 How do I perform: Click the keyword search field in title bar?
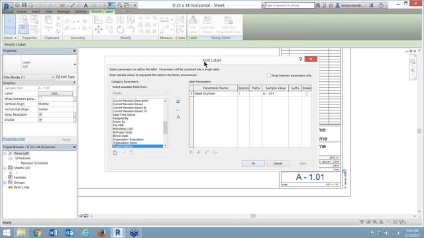(290, 5)
